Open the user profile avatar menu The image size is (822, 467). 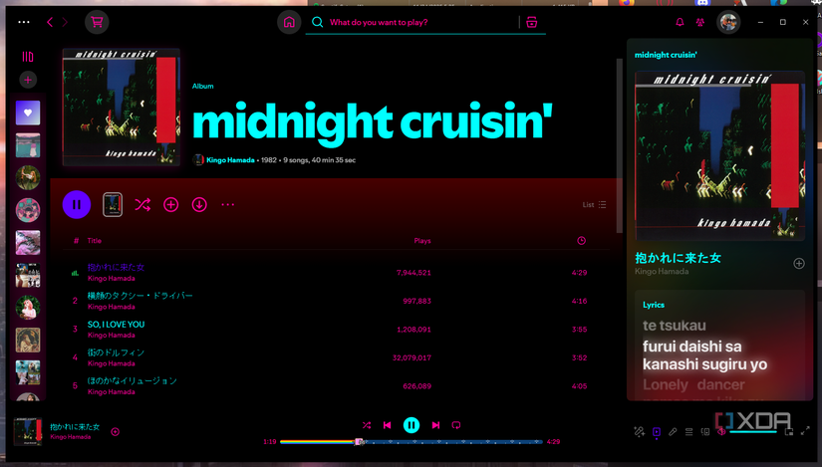pos(728,22)
